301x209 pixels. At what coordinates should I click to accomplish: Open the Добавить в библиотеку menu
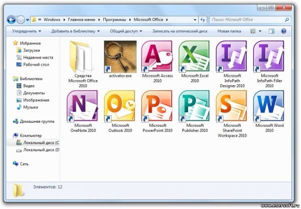(75, 31)
